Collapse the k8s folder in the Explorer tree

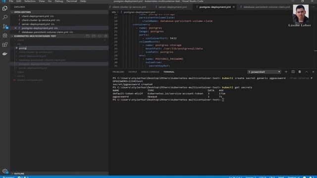[x=19, y=44]
